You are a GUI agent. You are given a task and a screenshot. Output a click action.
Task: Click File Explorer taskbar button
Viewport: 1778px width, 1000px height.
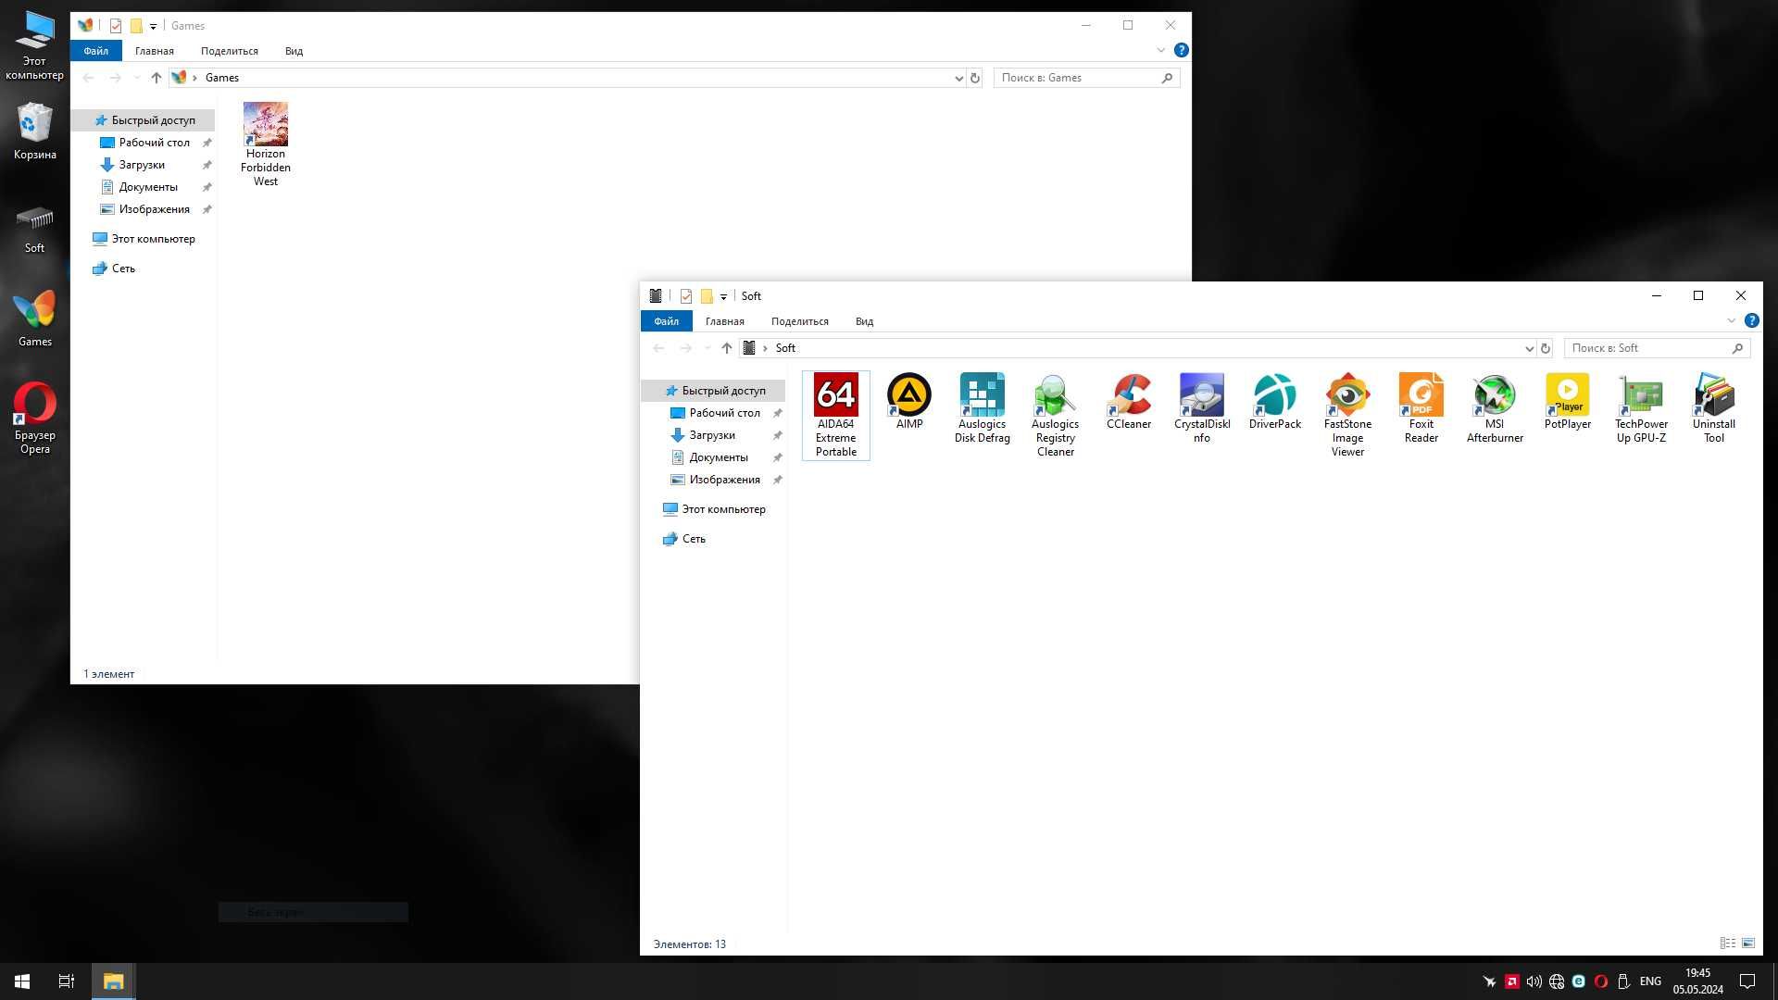pos(113,981)
